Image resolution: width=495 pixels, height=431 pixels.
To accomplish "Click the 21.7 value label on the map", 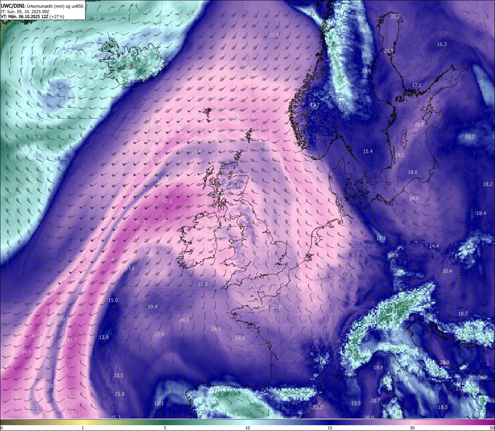I will click(396, 16).
